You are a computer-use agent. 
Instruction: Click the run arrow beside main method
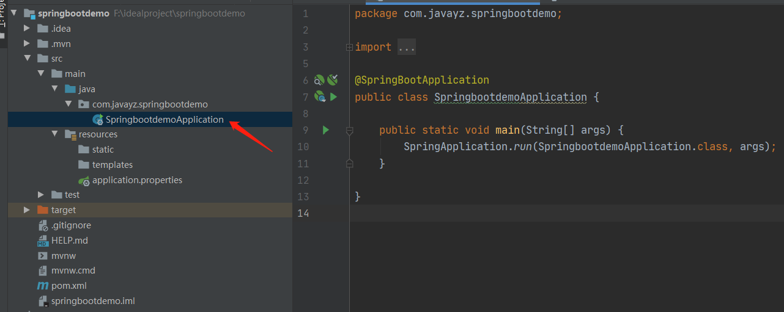[326, 130]
